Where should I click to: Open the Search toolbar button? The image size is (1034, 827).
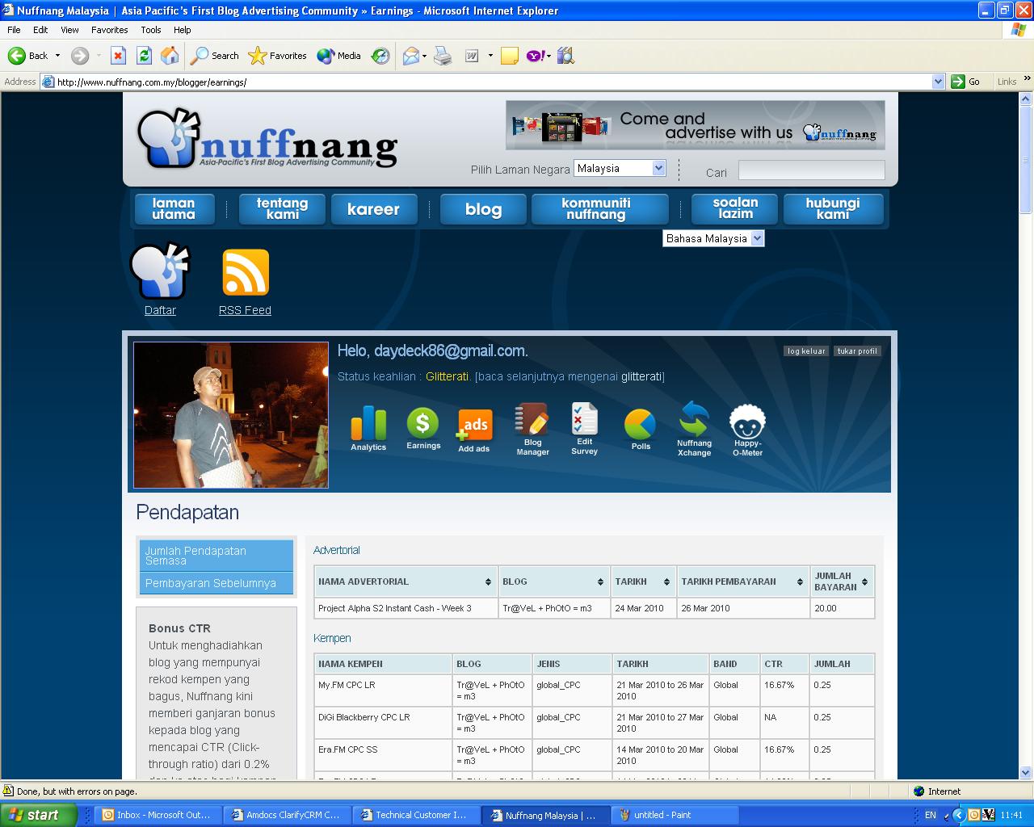[215, 56]
